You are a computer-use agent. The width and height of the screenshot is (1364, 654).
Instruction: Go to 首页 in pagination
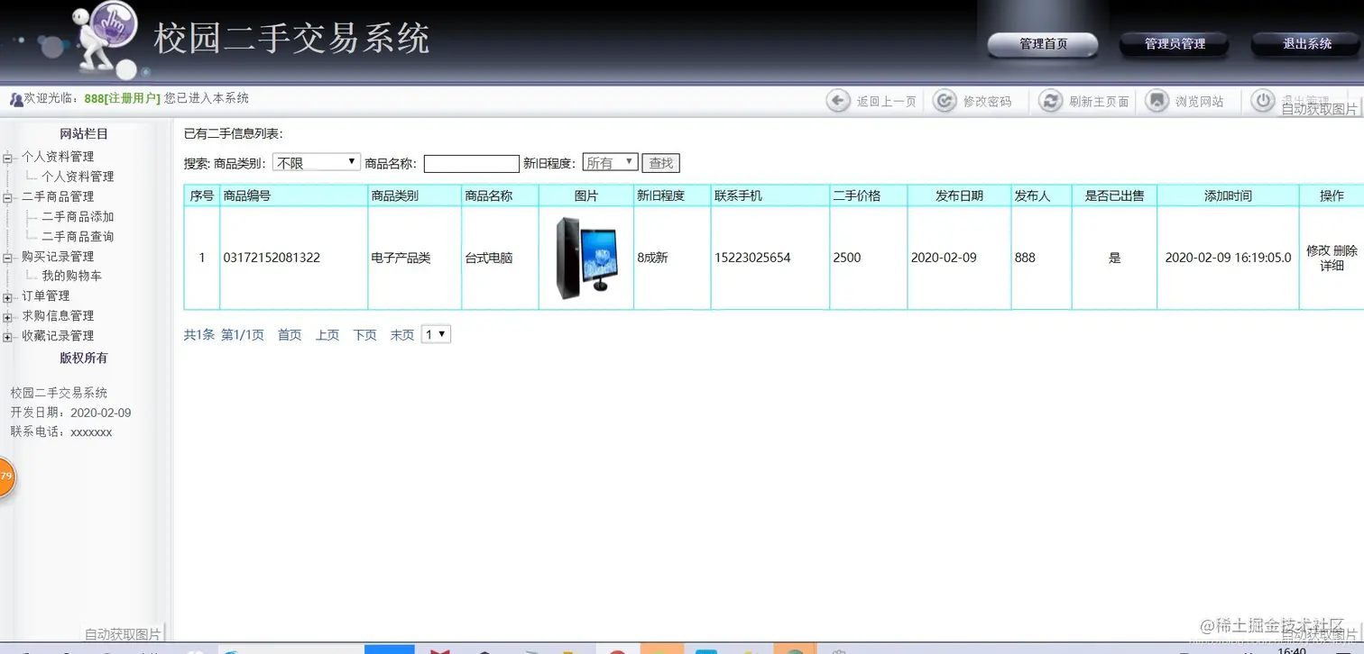[290, 335]
